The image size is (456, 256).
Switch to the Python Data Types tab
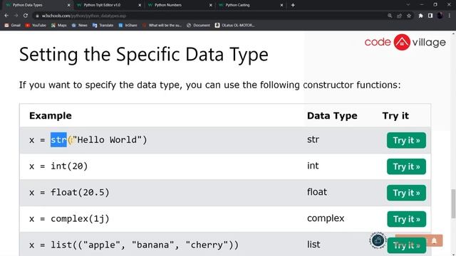(x=36, y=5)
